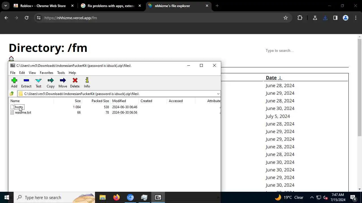Click the July 5, 2024 date entry
The image size is (362, 203).
278,116
